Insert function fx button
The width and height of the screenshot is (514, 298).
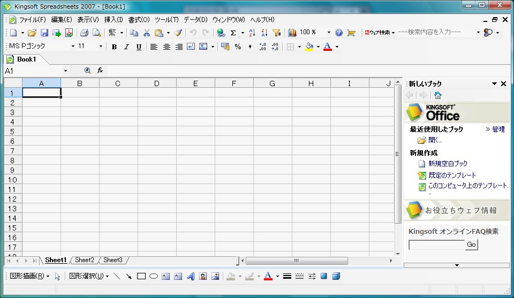tap(100, 71)
